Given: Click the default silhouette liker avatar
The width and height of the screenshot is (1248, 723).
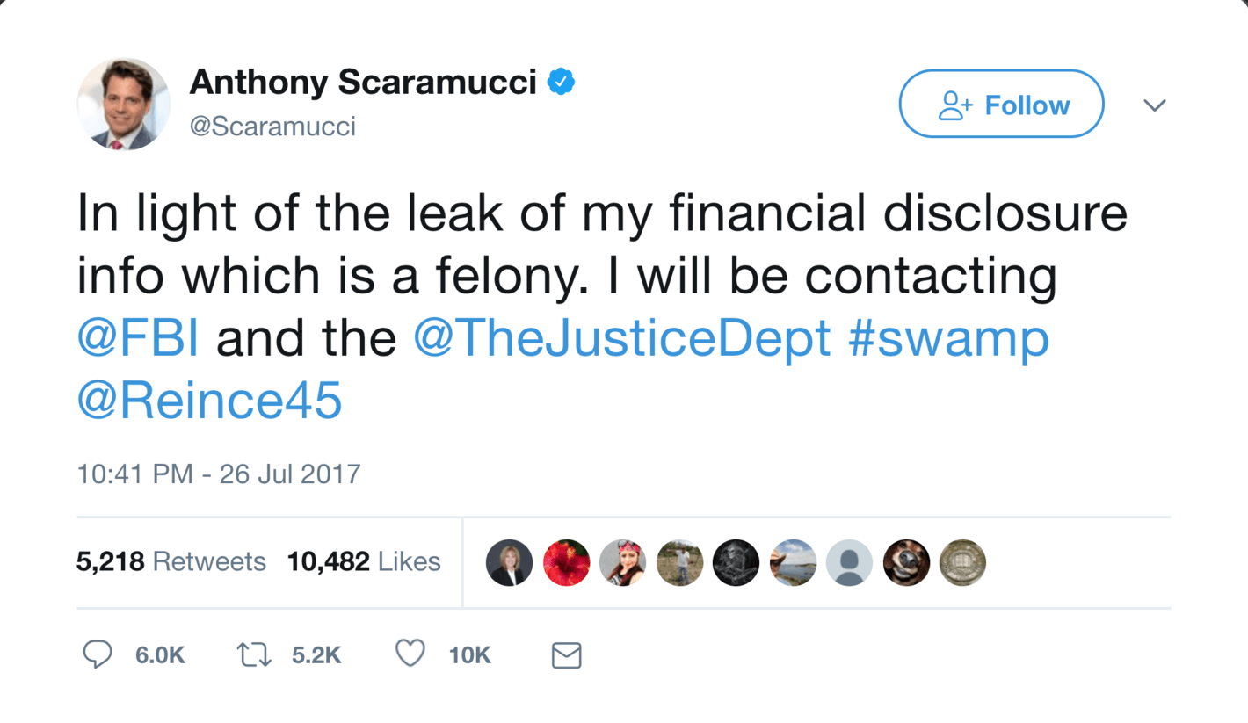Looking at the screenshot, I should [x=849, y=562].
